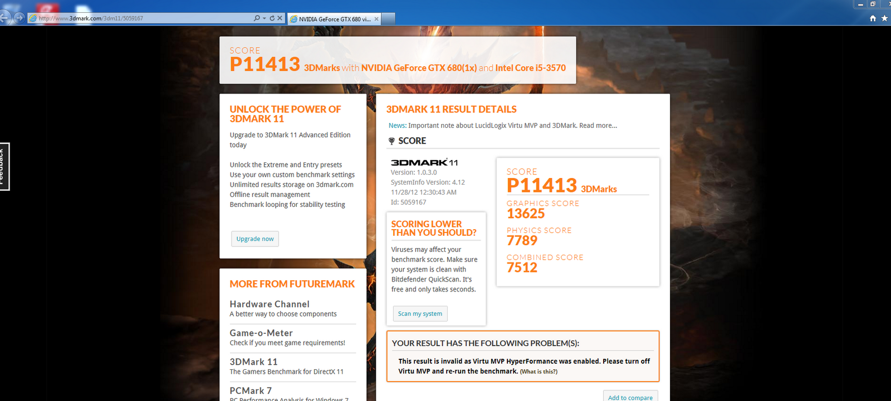This screenshot has height=401, width=891.
Task: Click the SystemInfo Version: 4.12 text
Action: [428, 182]
